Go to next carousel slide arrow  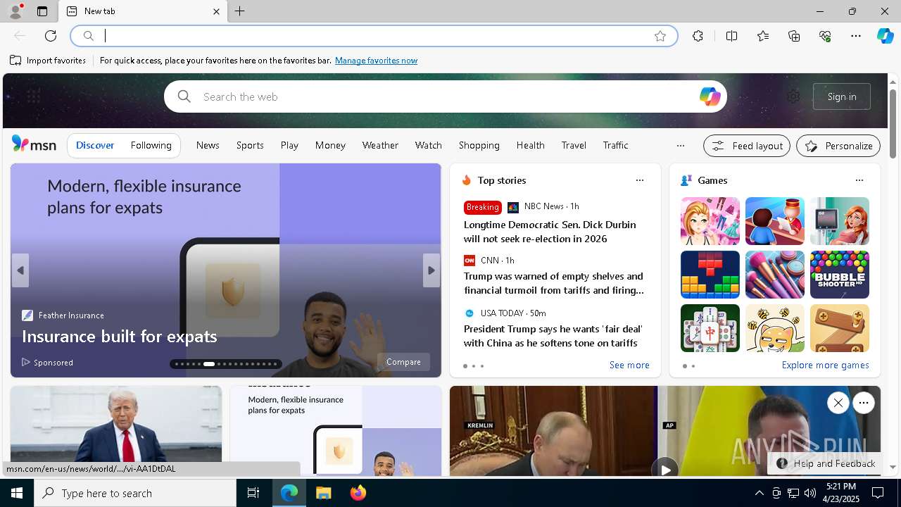coord(431,270)
